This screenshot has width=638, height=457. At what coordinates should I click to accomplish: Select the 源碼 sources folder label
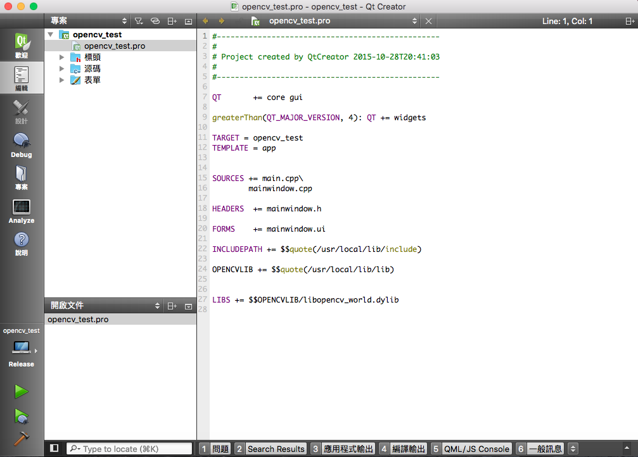[x=93, y=69]
